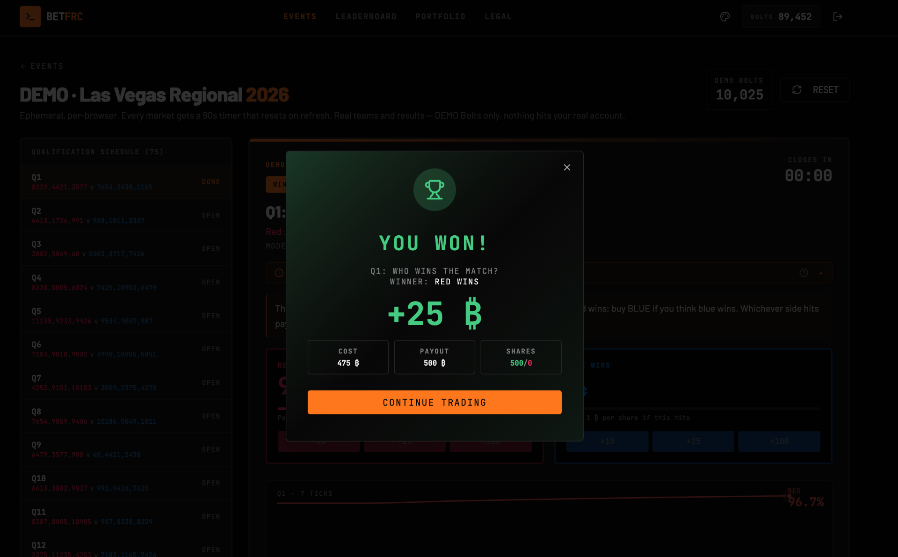The image size is (898, 557).
Task: Select match Q9 in schedule
Action: (126, 449)
